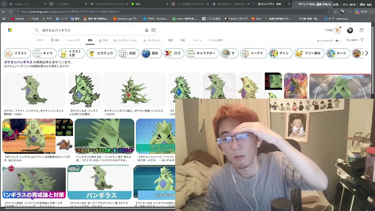Click the visual search icon on the top-right thumbnail
Image resolution: width=375 pixels, height=211 pixels.
[x=365, y=80]
